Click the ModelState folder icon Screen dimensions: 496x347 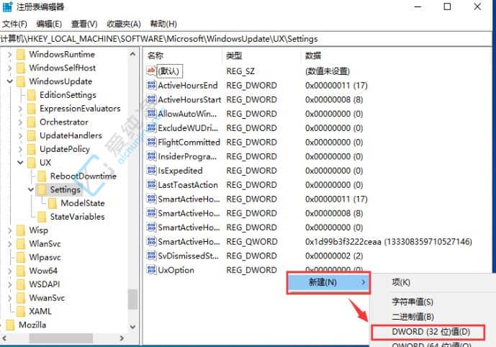53,203
